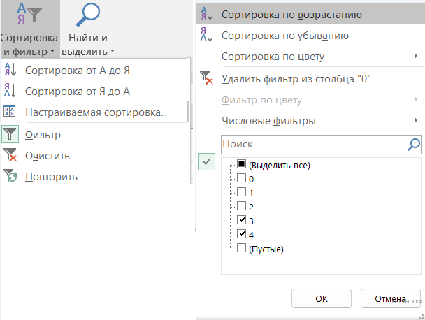Open the Найти и выделить dropdown arrow

[112, 52]
